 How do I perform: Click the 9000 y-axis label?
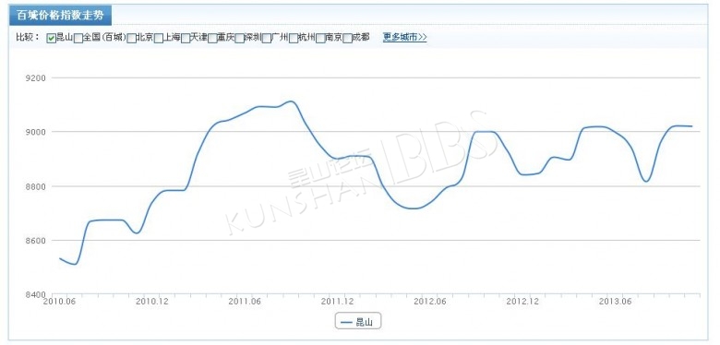[37, 132]
